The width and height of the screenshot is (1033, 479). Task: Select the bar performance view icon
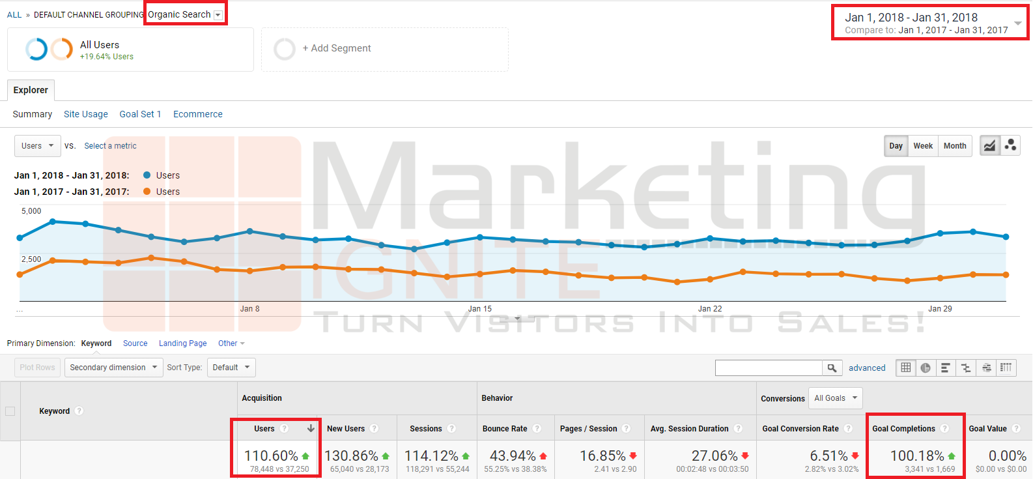click(x=946, y=368)
